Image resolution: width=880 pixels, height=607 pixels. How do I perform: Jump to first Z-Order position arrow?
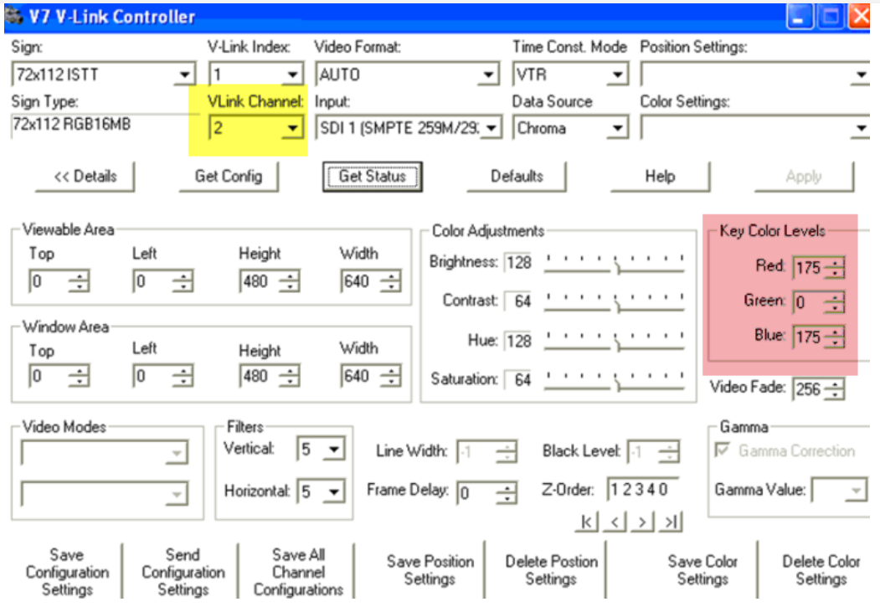click(589, 523)
